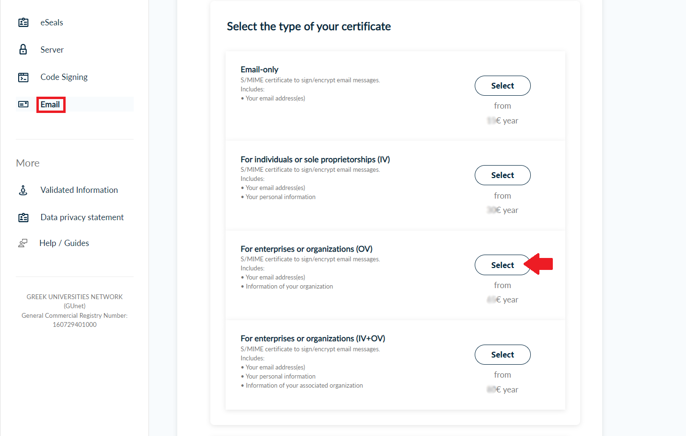Click the Validated Information person icon
The width and height of the screenshot is (686, 436).
pos(23,190)
